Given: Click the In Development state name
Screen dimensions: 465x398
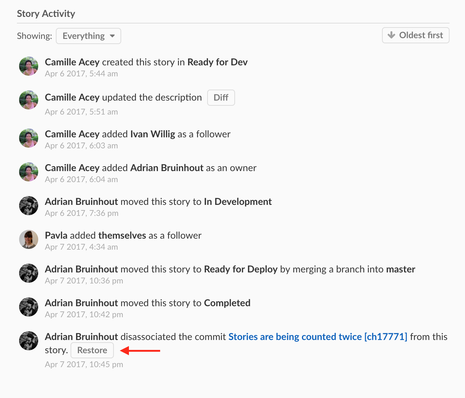Looking at the screenshot, I should [238, 202].
